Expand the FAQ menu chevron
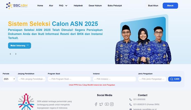This screenshot has height=110, width=191. pos(66,6)
